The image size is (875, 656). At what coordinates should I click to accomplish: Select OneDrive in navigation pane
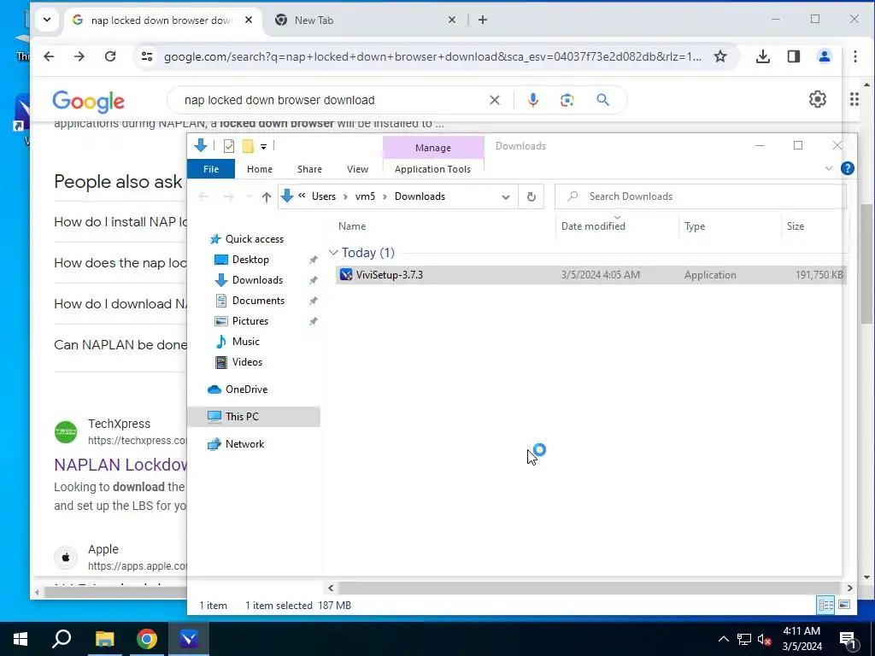(247, 389)
